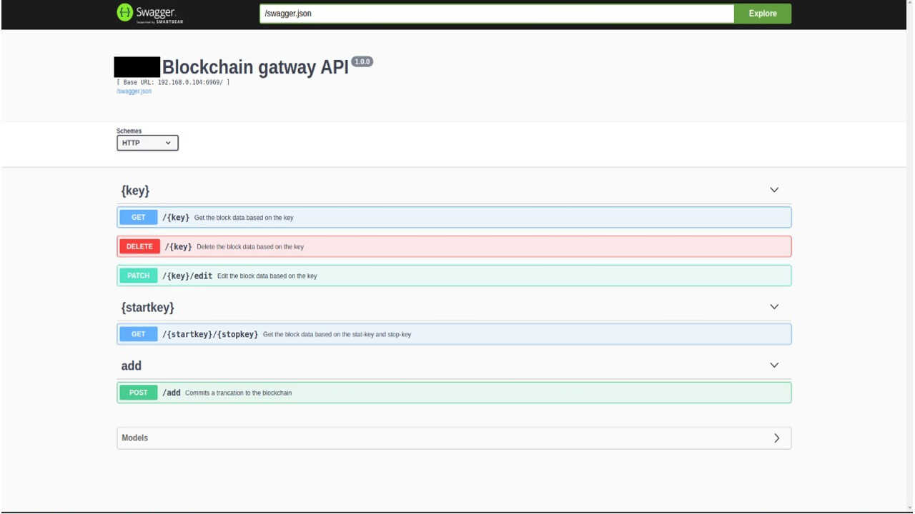The width and height of the screenshot is (915, 514).
Task: Click the GET badge on /{startkey}/{stopkey}
Action: pos(138,333)
